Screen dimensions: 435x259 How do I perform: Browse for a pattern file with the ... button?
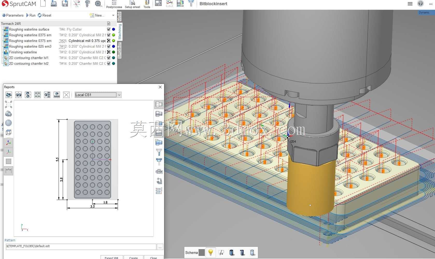(160, 247)
